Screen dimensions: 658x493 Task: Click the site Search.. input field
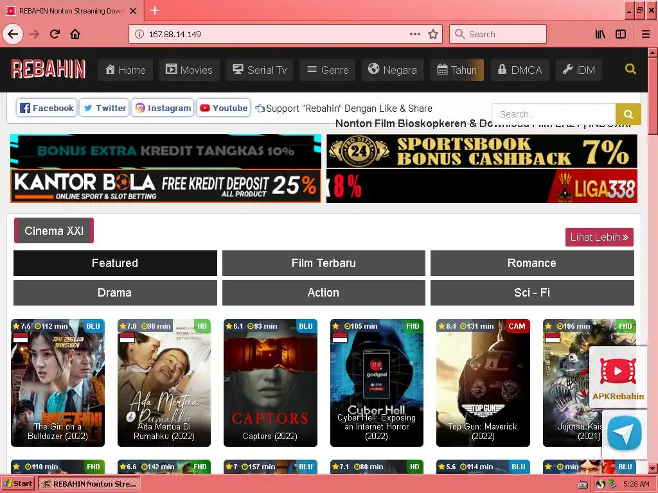(x=553, y=114)
